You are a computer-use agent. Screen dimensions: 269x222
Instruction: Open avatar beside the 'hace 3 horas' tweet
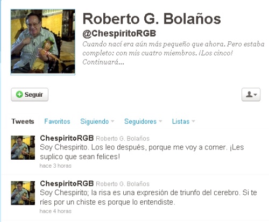coord(23,148)
